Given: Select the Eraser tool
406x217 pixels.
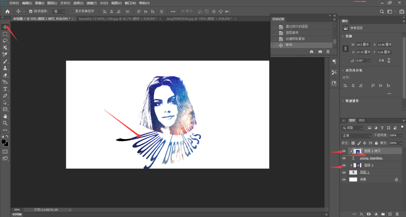Looking at the screenshot, I should click(5, 75).
